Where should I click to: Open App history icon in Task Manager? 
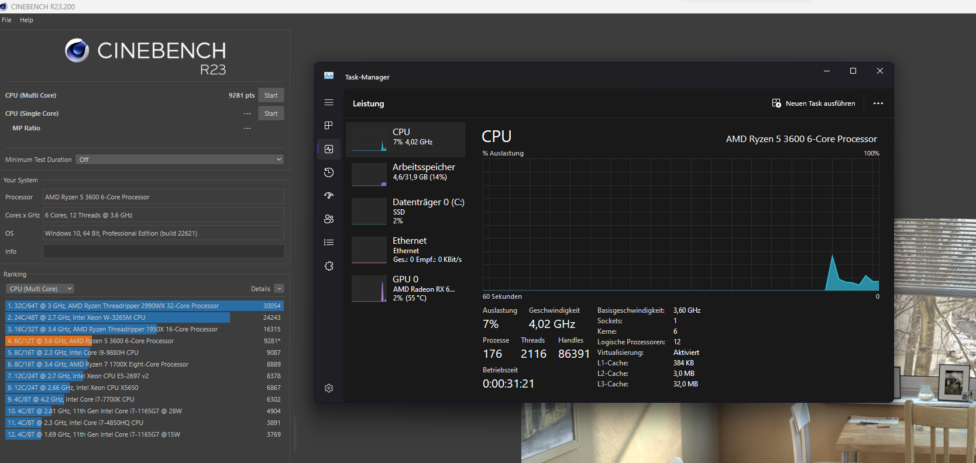tap(329, 172)
